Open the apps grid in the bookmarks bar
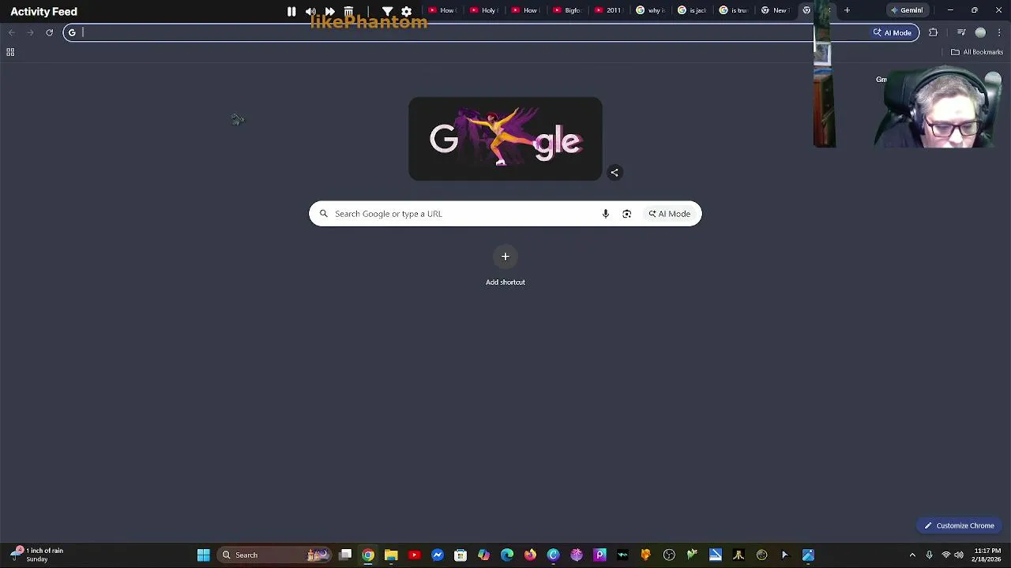 point(10,52)
